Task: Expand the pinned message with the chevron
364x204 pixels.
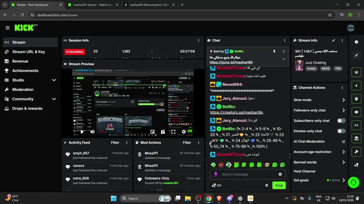Action: pyautogui.click(x=284, y=59)
